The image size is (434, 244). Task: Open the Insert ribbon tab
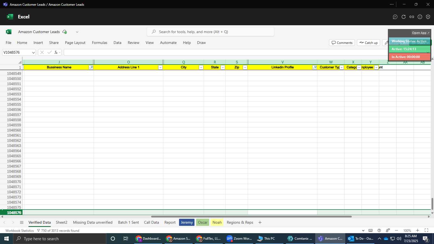[38, 43]
